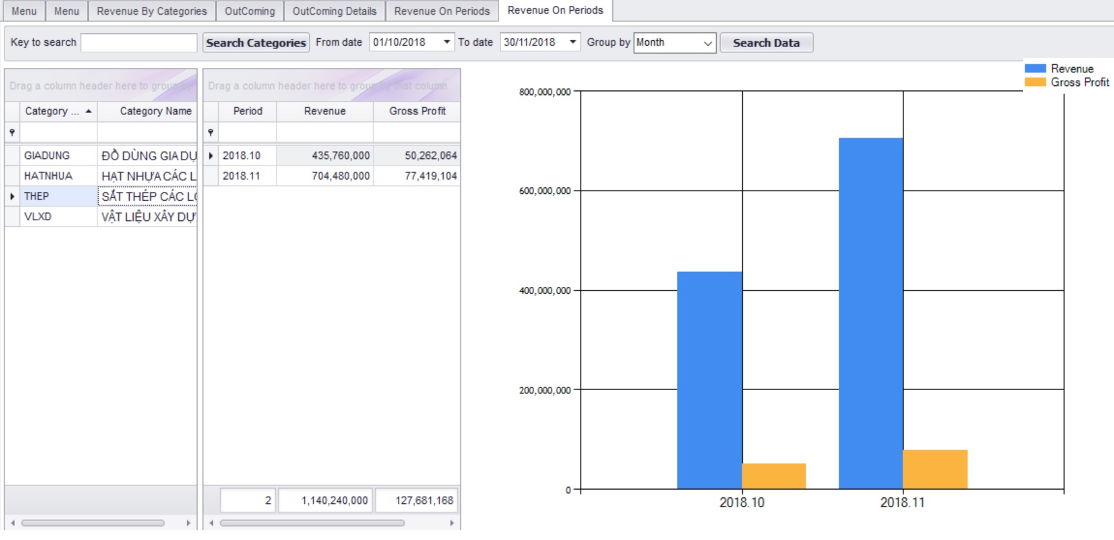Click the Revenue filter cell input
Viewport: 1114px width, 540px height.
tap(325, 132)
